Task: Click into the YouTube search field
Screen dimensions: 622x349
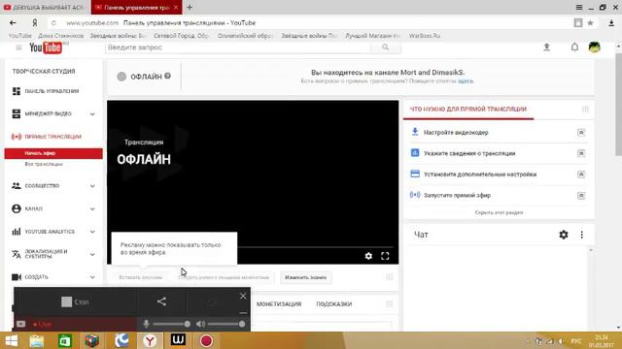Action: point(238,48)
